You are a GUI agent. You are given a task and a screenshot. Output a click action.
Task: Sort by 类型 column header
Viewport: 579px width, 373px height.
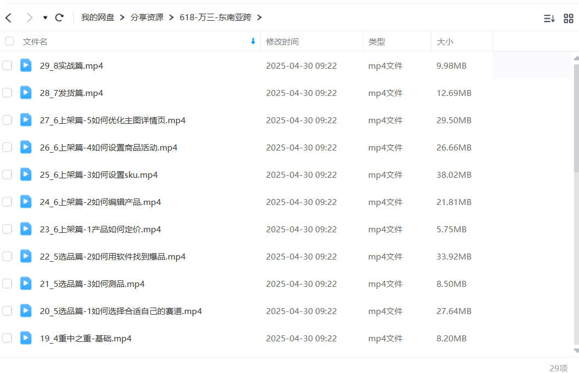[377, 41]
